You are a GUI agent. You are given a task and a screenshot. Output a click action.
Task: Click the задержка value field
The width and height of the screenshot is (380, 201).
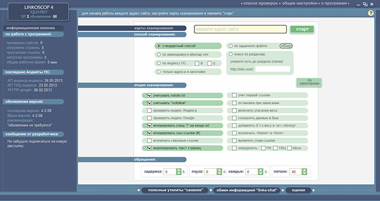[170, 172]
